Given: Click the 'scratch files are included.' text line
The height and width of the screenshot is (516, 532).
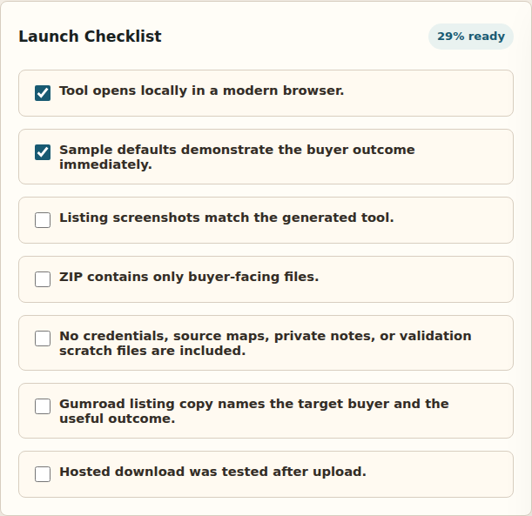Looking at the screenshot, I should pos(152,351).
